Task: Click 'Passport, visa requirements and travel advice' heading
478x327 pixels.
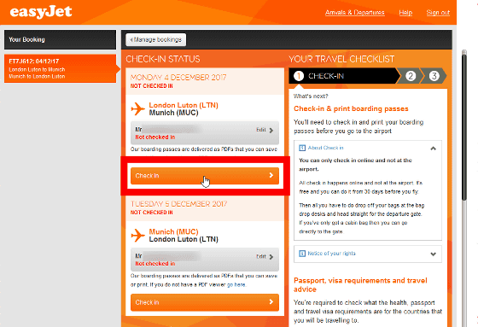Action: (360, 285)
